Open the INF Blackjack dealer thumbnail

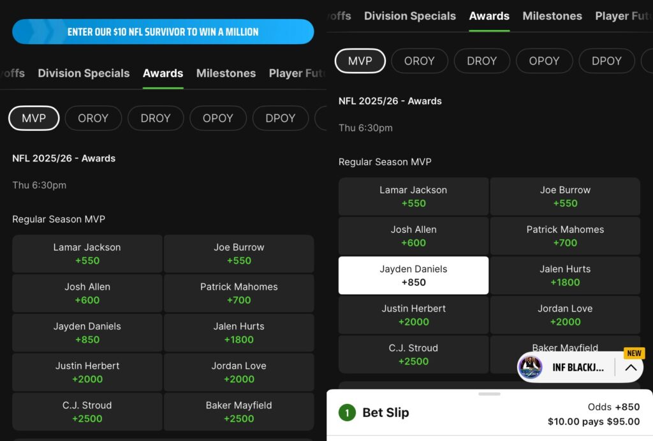click(x=530, y=367)
